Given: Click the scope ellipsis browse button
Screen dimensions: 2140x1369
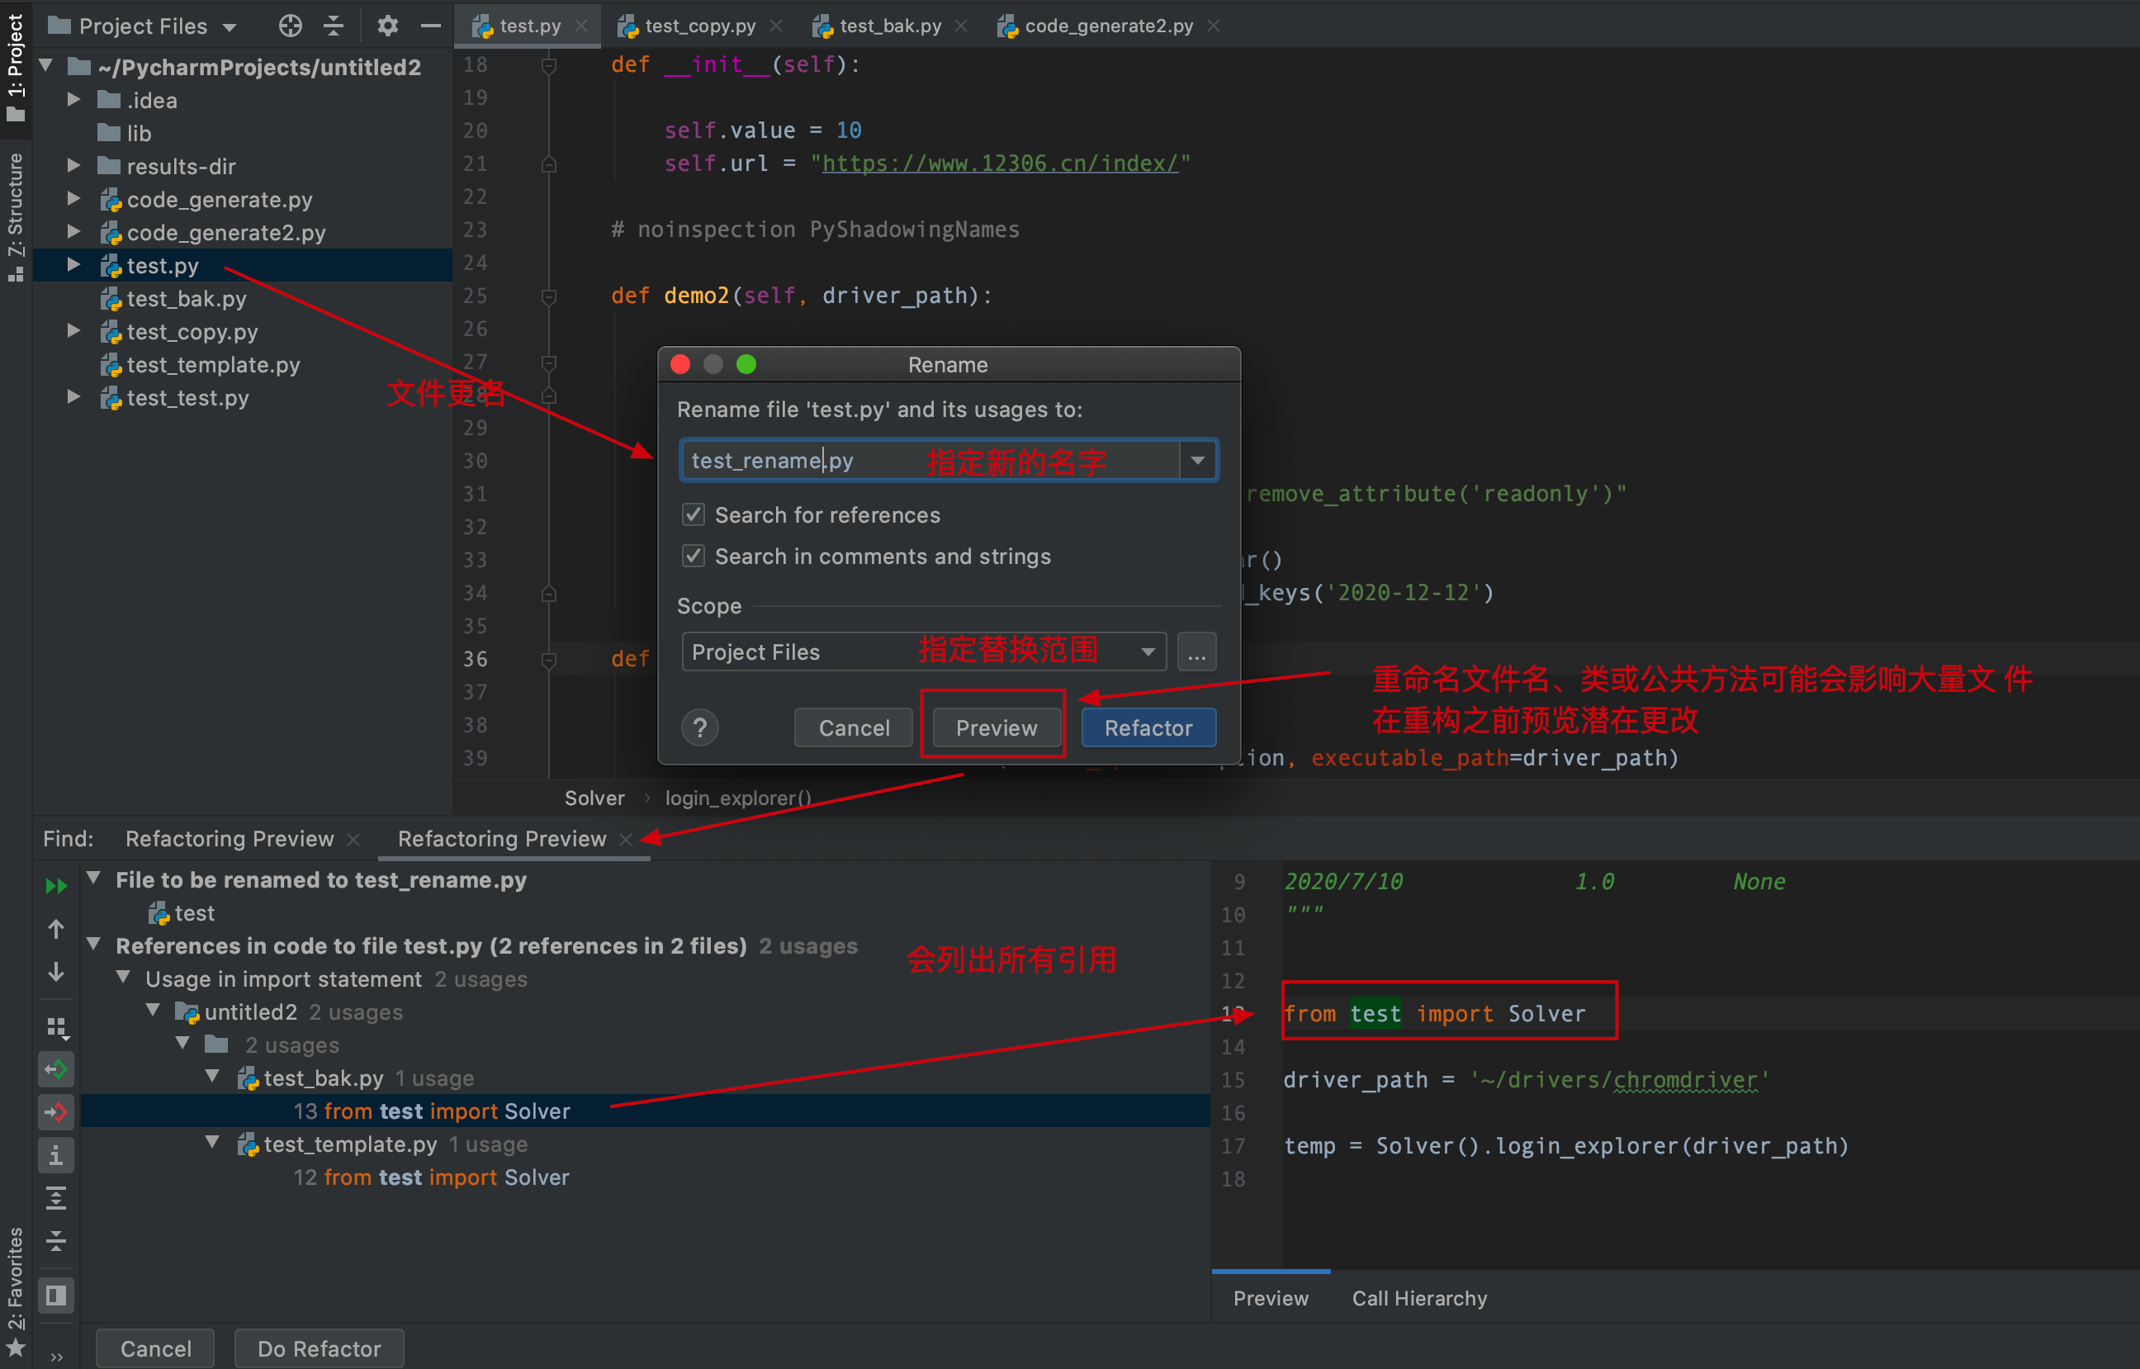Looking at the screenshot, I should pos(1196,651).
